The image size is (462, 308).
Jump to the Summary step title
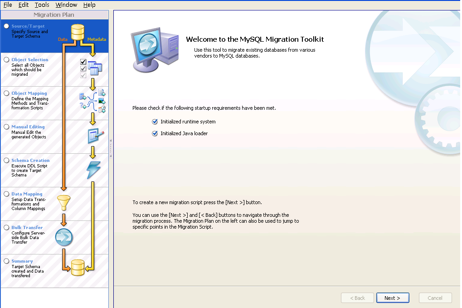pyautogui.click(x=22, y=261)
